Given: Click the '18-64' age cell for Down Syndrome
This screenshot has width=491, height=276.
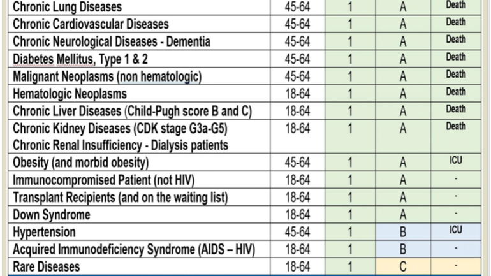Looking at the screenshot, I should point(297,214).
